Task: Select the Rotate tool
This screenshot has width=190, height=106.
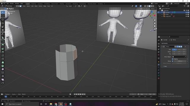Action: click(x=3, y=23)
